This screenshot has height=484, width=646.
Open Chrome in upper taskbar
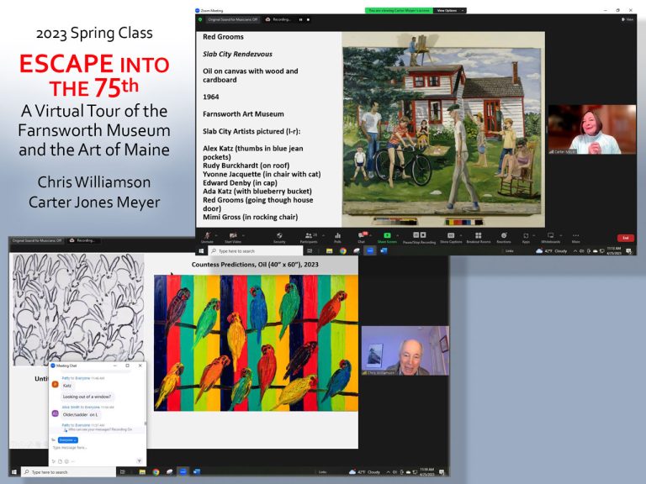(x=343, y=251)
